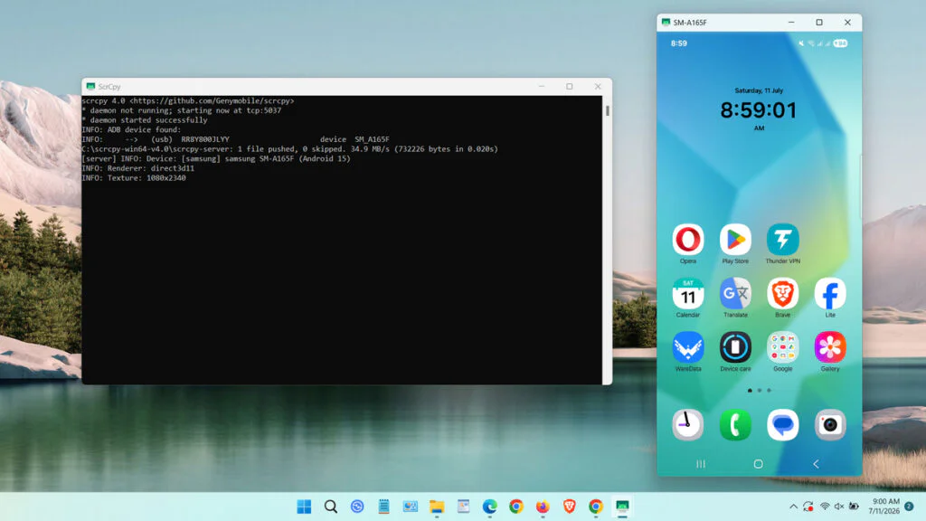Click the scrcpy GitHub URL in the console

coord(212,101)
